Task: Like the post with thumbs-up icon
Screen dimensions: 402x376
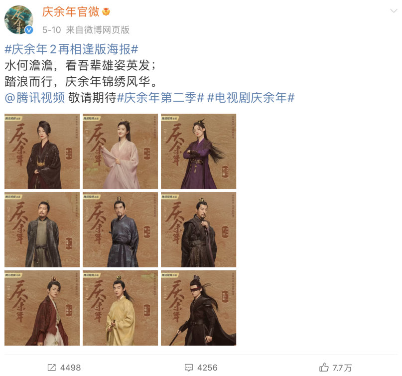Action: (x=324, y=368)
